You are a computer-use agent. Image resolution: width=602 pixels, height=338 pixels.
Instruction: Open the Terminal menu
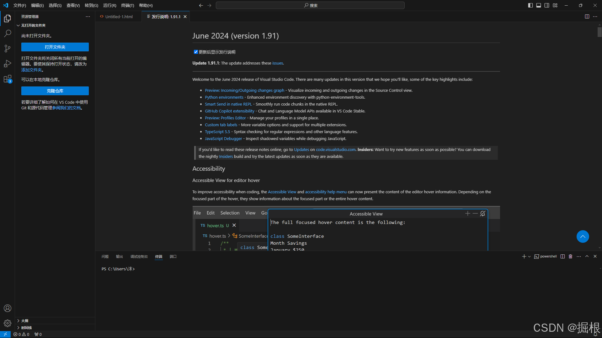click(128, 5)
